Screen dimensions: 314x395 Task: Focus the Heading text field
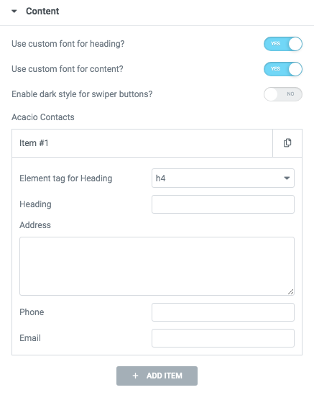point(223,204)
